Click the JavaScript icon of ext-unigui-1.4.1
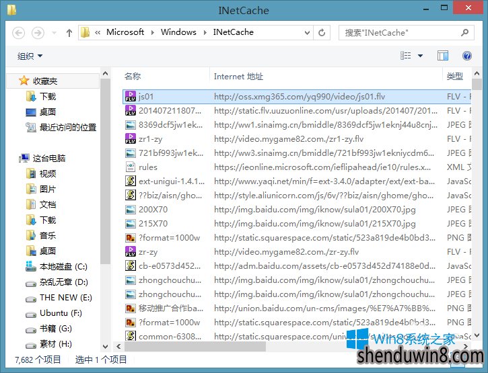 coord(131,181)
